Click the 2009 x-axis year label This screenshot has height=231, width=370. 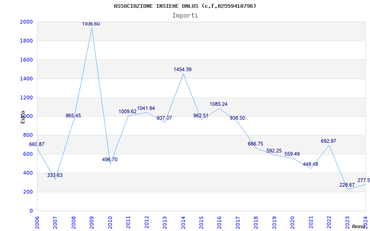[92, 222]
